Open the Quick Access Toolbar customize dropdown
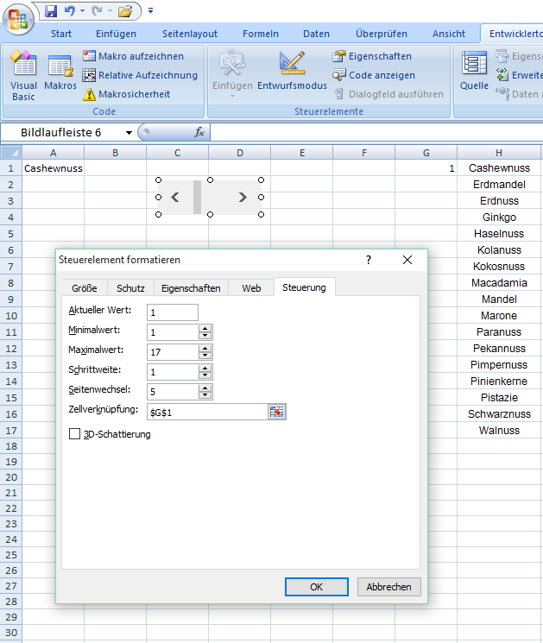Screen dimensions: 543x643 click(x=150, y=11)
